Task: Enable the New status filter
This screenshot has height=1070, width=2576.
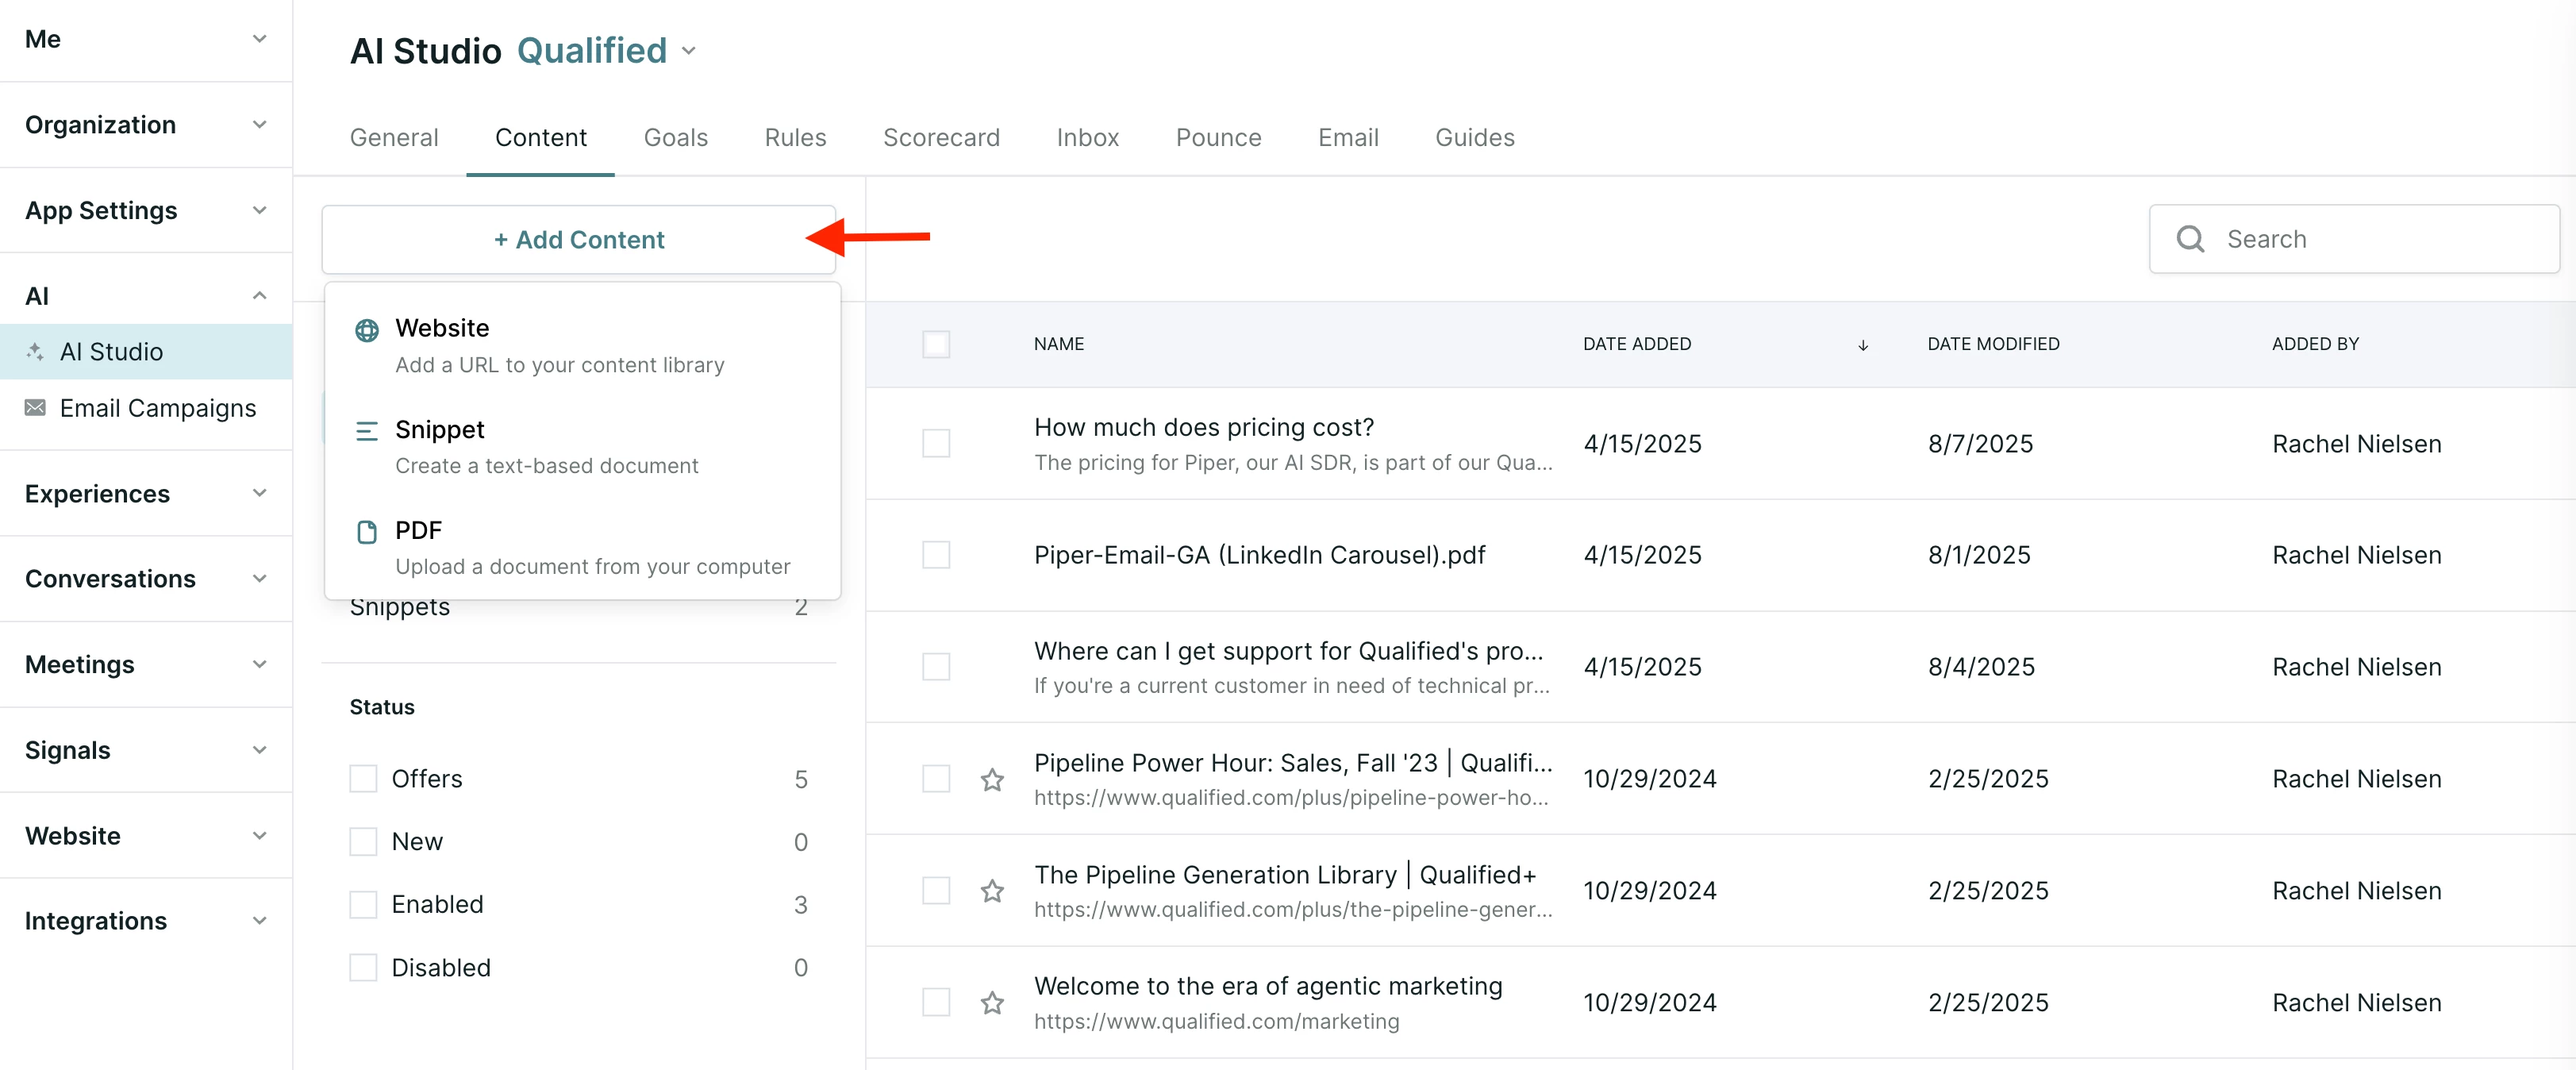Action: coord(363,842)
